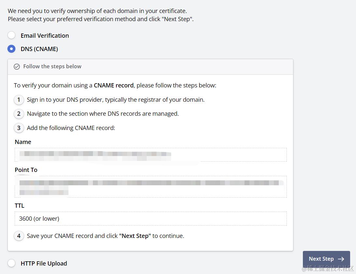Click the Name label above the first field
Screen dimensions: 356x274
[23, 142]
